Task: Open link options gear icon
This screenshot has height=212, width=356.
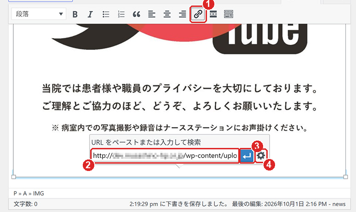Action: point(261,156)
